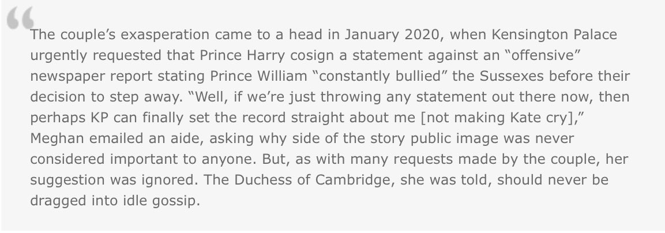Click the word "urgently" starting the second line
The height and width of the screenshot is (233, 665).
54,54
